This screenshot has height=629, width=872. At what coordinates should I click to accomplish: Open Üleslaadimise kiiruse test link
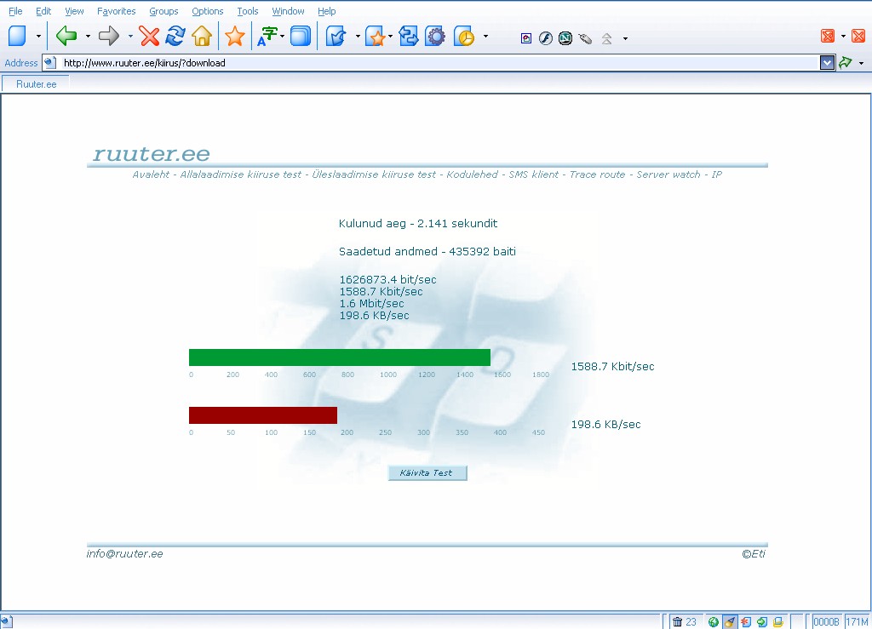[374, 174]
